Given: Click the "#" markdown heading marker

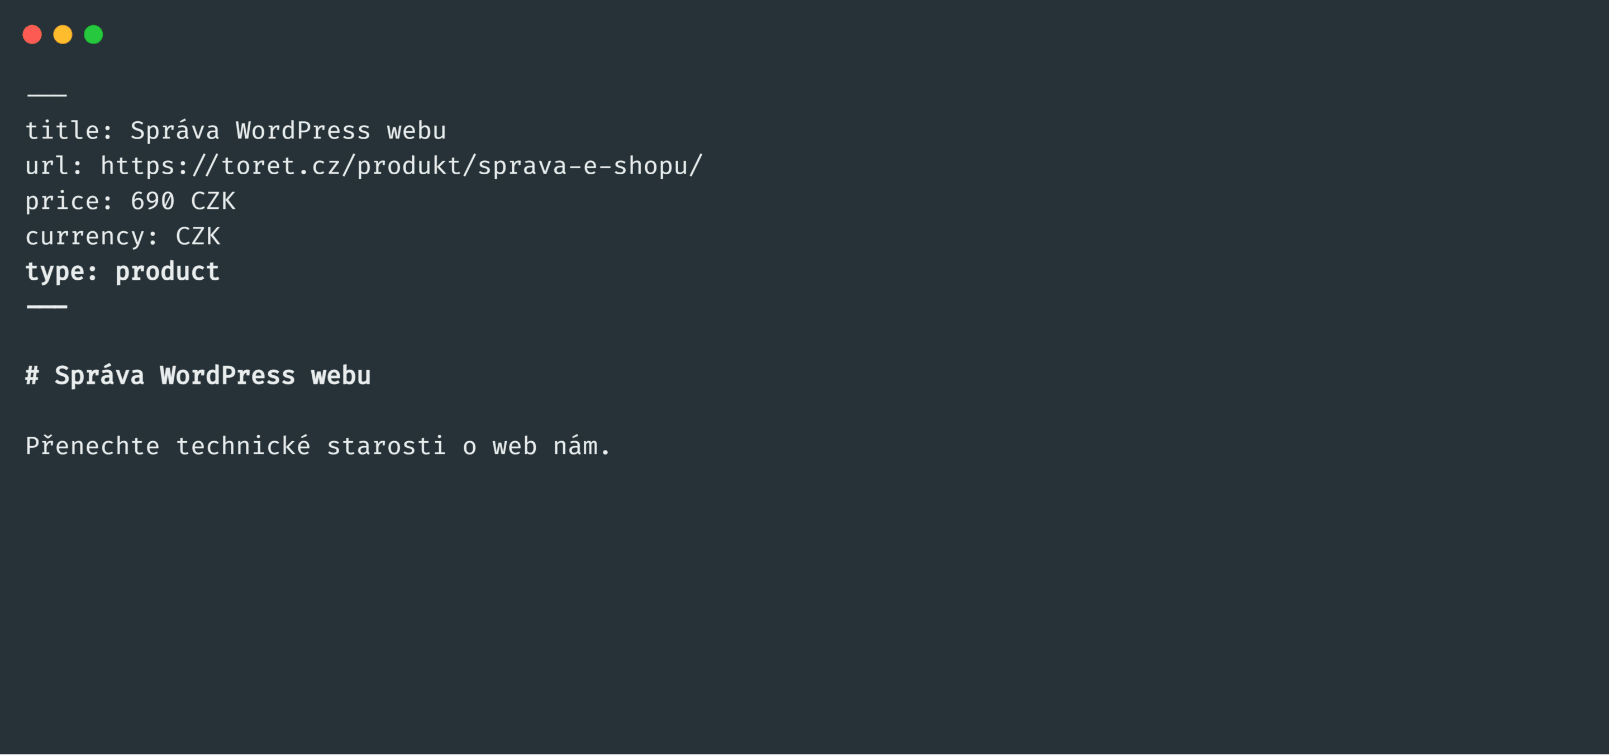Looking at the screenshot, I should point(32,376).
